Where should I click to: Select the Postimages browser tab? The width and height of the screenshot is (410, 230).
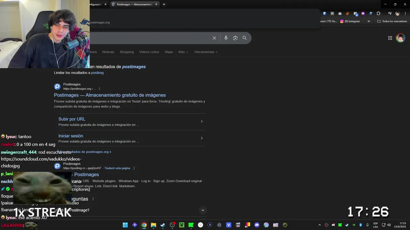coord(135,4)
